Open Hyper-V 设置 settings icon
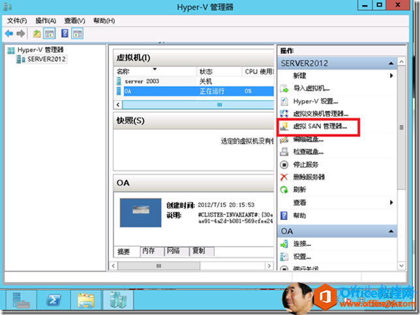The height and width of the screenshot is (315, 420). 284,102
